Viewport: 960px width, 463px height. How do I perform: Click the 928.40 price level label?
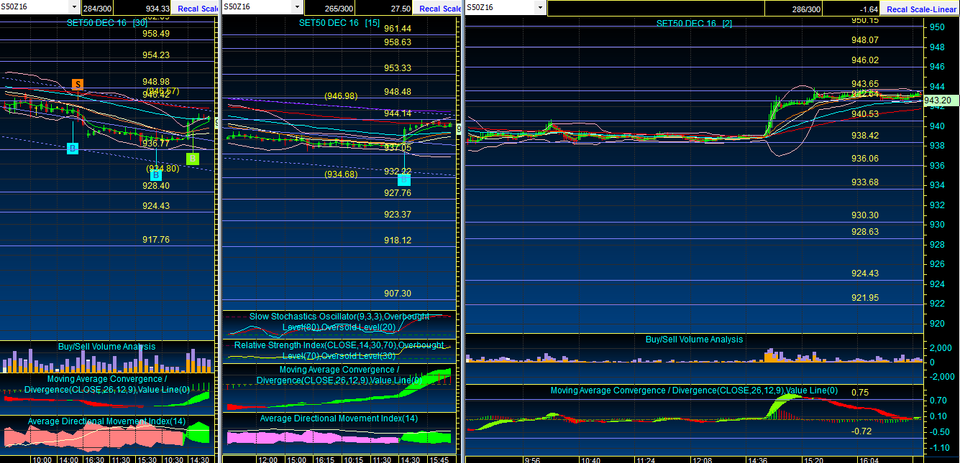(156, 186)
